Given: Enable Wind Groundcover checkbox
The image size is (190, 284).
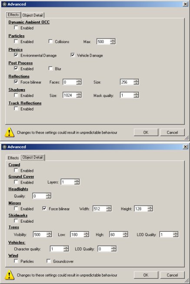Looking at the screenshot, I should (49, 261).
